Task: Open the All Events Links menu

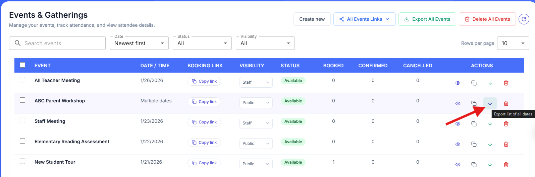Action: (x=364, y=19)
